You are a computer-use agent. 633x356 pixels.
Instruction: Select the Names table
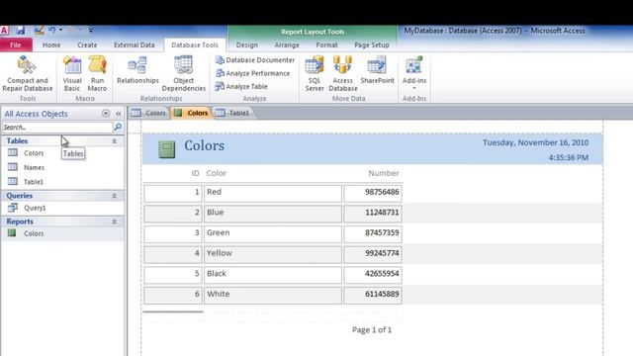click(x=34, y=167)
